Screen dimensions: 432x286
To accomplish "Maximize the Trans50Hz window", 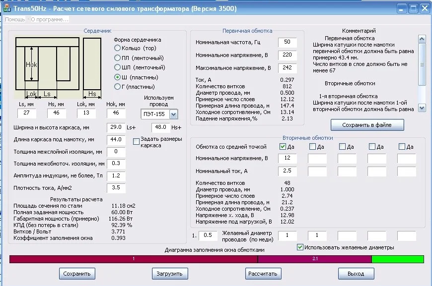I will tap(413, 8).
